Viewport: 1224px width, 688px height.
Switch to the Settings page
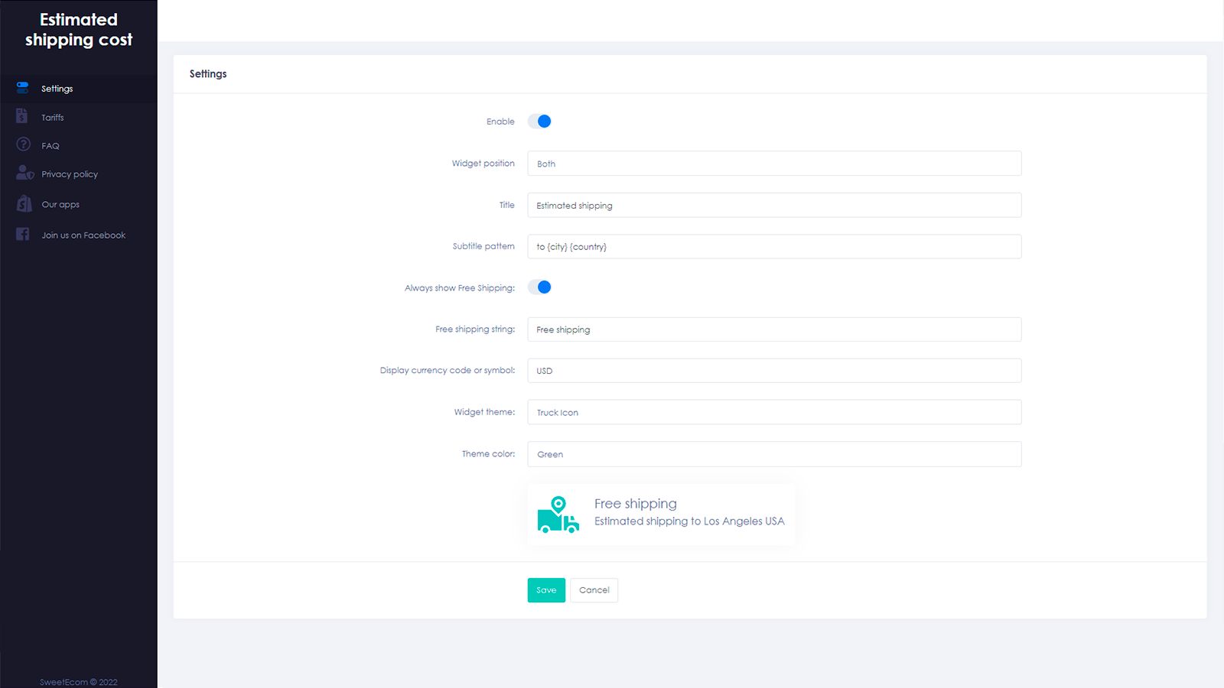[57, 88]
